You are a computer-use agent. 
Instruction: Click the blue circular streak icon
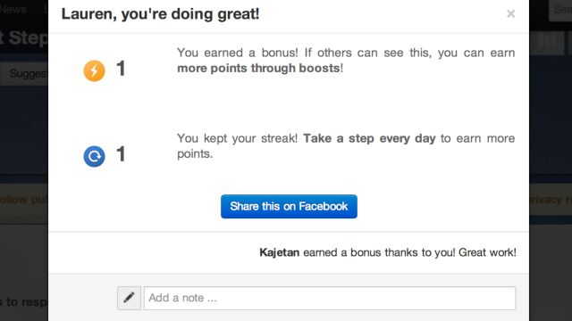click(94, 156)
